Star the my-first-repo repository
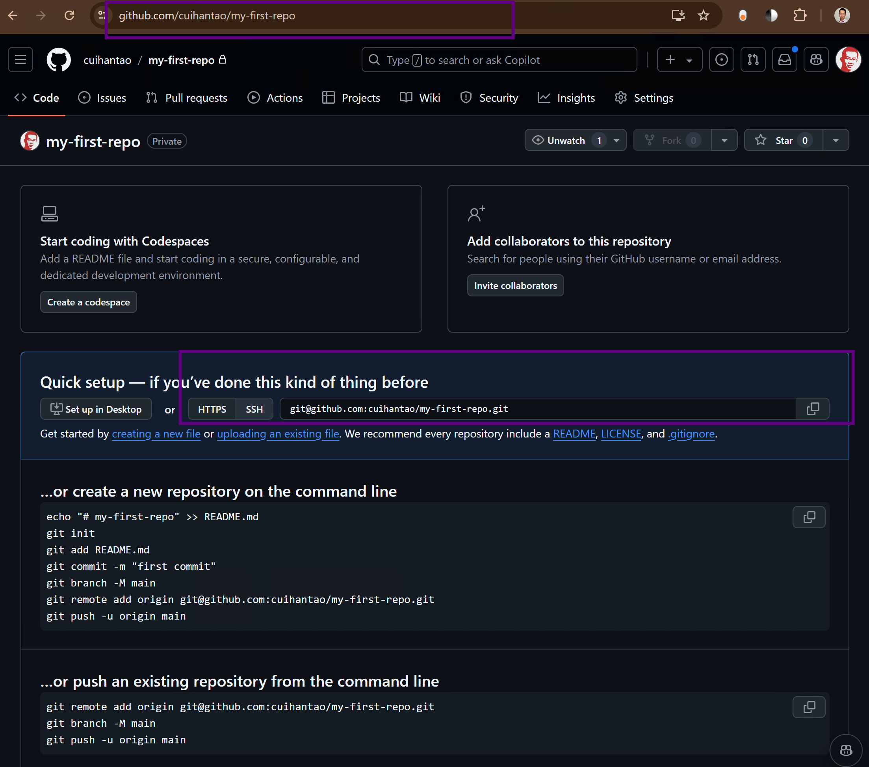Image resolution: width=869 pixels, height=767 pixels. click(784, 140)
